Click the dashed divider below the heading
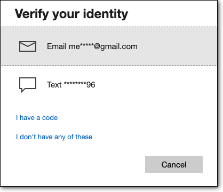 pos(109,27)
